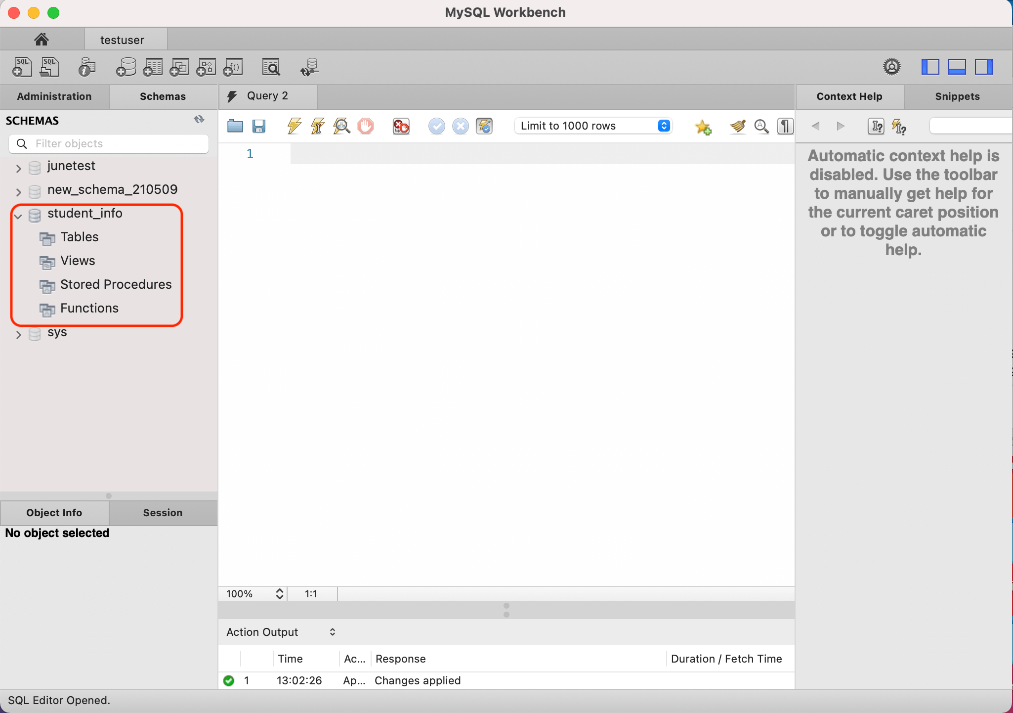Click the execute query lightning bolt icon
This screenshot has width=1013, height=713.
pyautogui.click(x=294, y=126)
